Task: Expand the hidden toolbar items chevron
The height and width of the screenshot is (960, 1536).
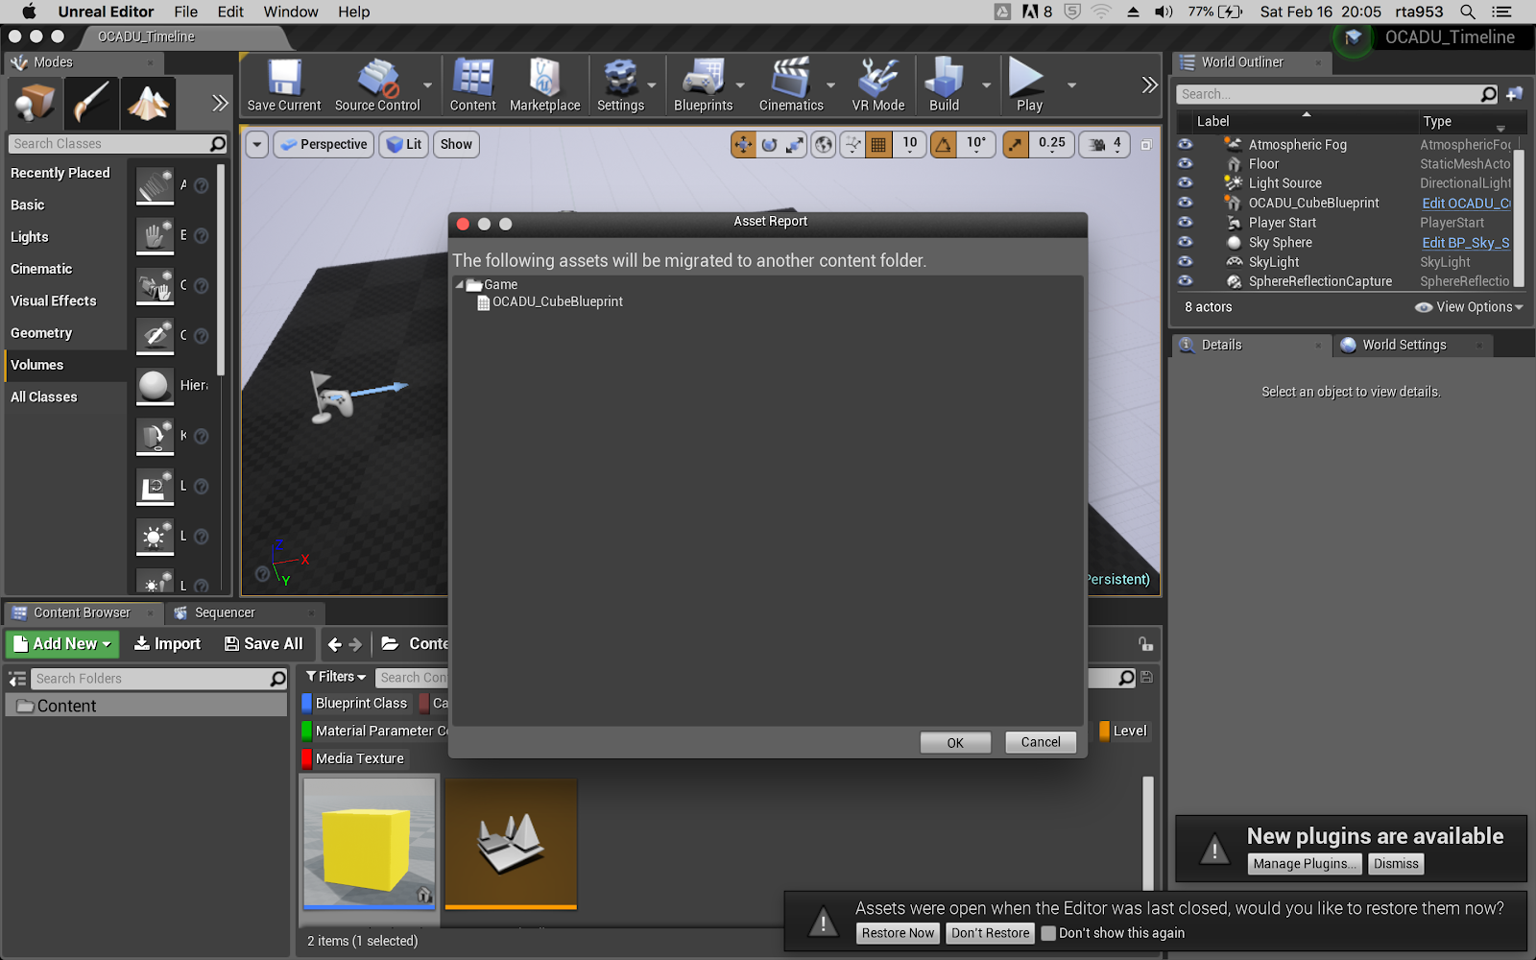Action: coord(1149,85)
